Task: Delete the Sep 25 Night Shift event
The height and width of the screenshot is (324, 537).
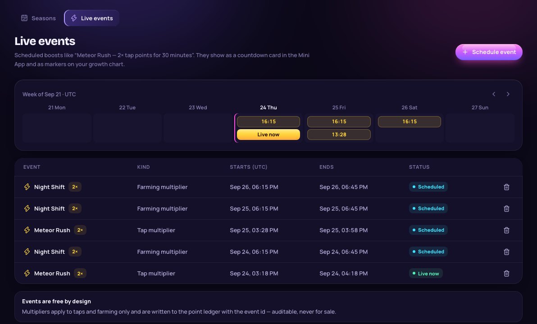Action: [506, 208]
